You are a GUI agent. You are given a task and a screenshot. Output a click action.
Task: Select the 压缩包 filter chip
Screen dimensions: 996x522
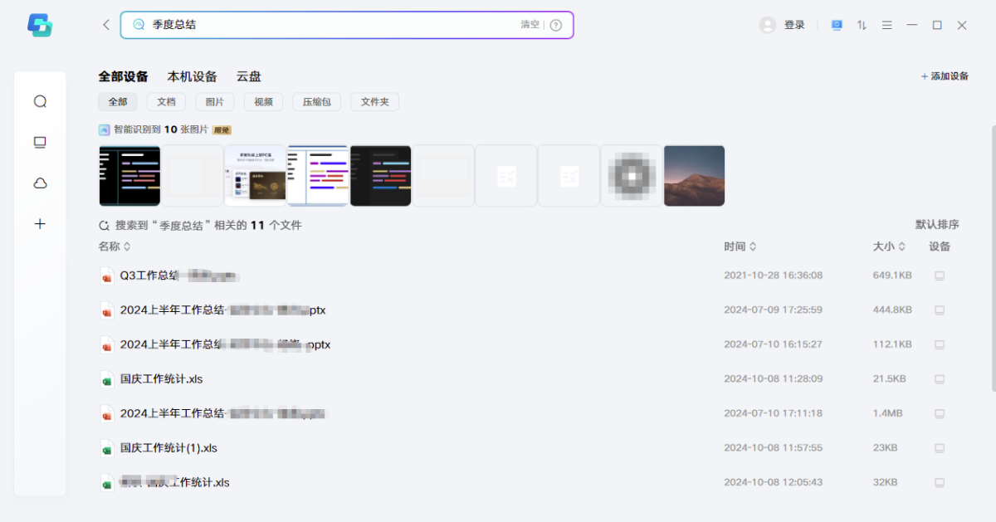coord(316,102)
